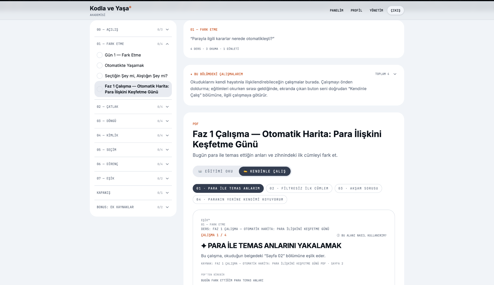Open lesson Otomatikte Yaşamak

tap(124, 65)
